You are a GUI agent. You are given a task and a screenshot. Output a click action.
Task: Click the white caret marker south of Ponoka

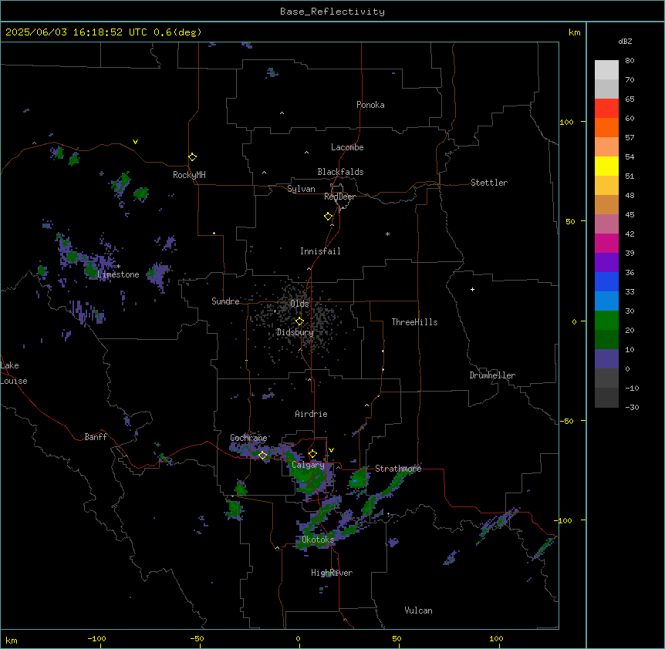tap(282, 113)
